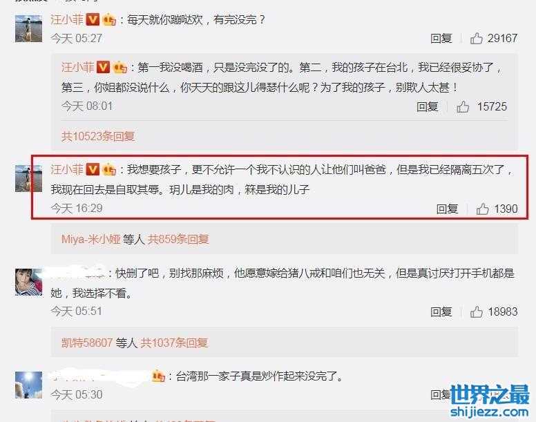536x422 pixels.
Task: Expand the 共10523条回复 replies thread
Action: pyautogui.click(x=98, y=136)
